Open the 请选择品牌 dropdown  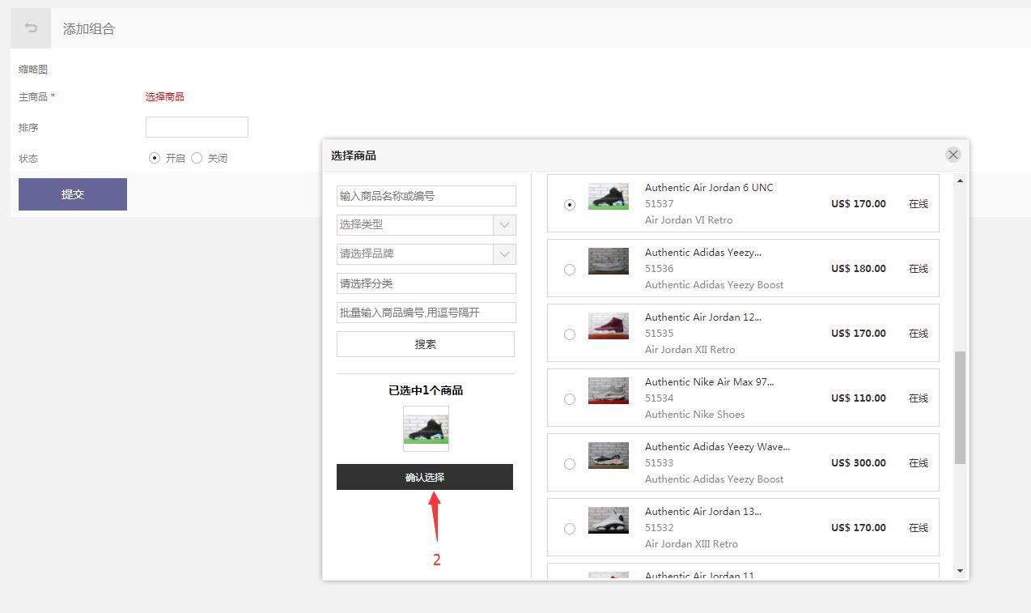click(426, 254)
